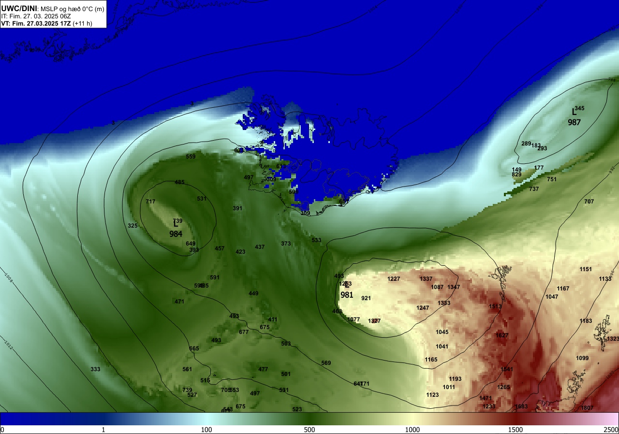Screen dimensions: 619x434
Task: Click the 411 height value
Action: (273, 319)
